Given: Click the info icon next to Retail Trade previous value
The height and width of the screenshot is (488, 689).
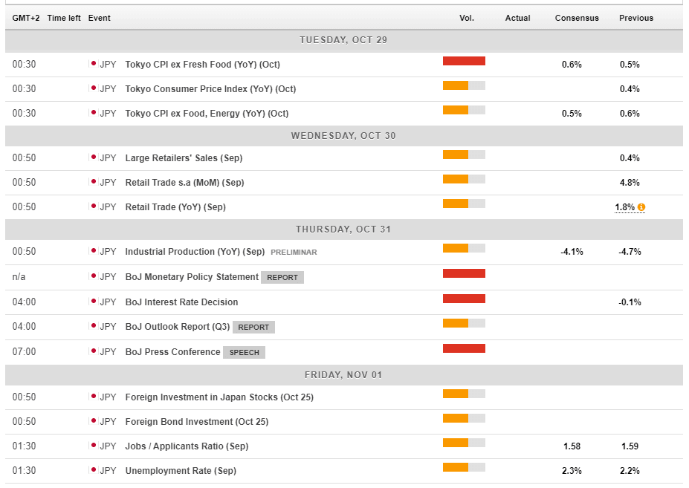Looking at the screenshot, I should click(641, 207).
